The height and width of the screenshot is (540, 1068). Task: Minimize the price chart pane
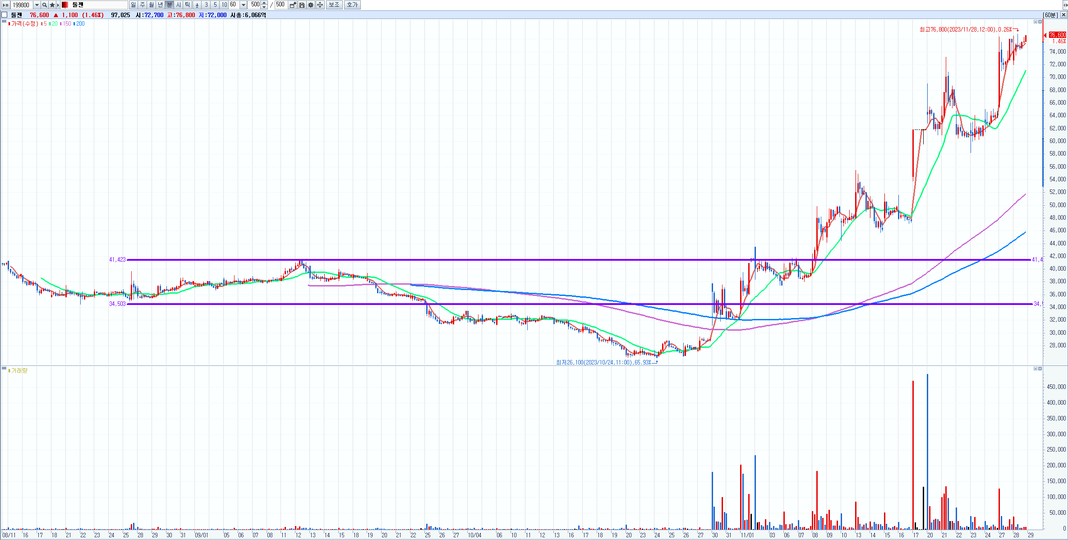[x=1035, y=22]
